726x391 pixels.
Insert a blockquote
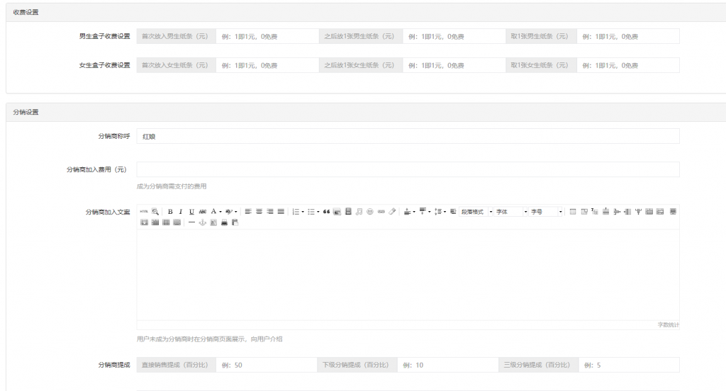(326, 212)
